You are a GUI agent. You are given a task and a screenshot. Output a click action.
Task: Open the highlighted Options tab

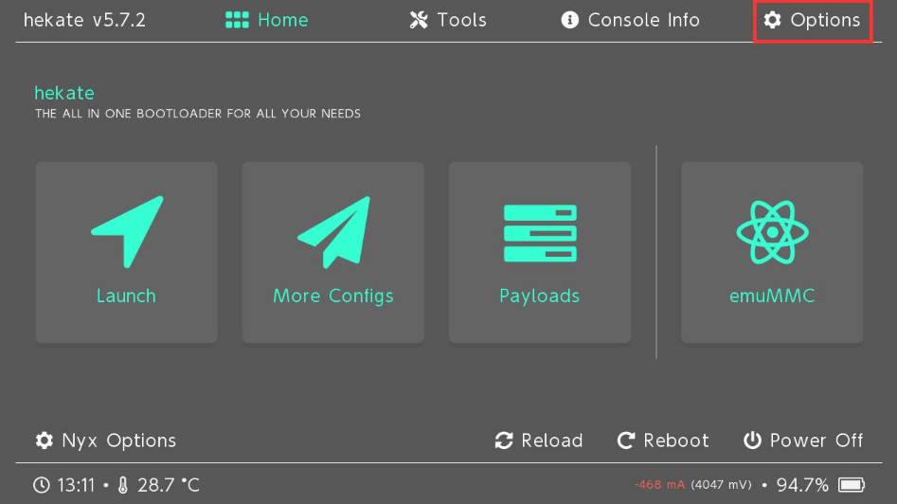pyautogui.click(x=813, y=20)
